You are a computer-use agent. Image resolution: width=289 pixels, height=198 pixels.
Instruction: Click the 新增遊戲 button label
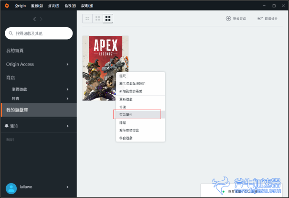(239, 19)
